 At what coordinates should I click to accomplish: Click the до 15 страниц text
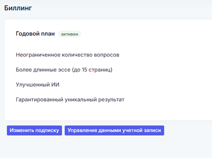pyautogui.click(x=92, y=70)
